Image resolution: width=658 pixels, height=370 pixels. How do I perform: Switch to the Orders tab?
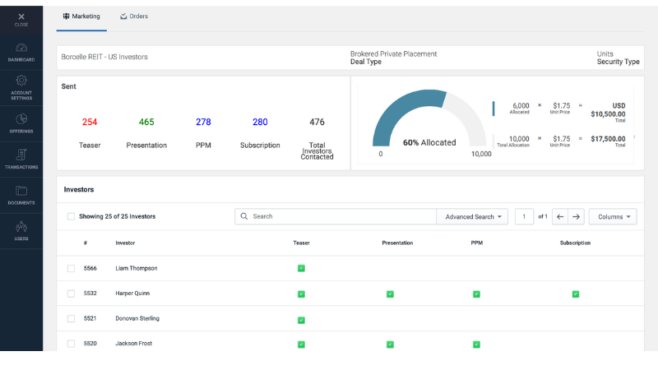tap(133, 16)
